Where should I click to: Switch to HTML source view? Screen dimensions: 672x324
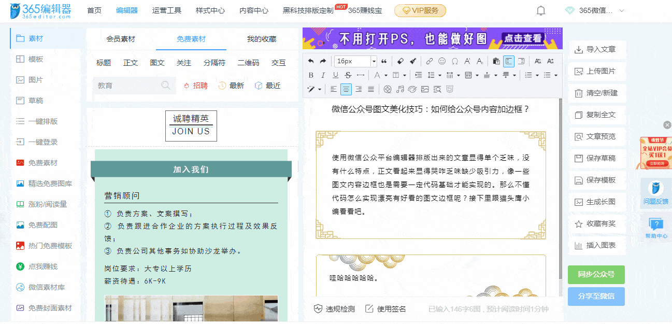click(x=450, y=89)
